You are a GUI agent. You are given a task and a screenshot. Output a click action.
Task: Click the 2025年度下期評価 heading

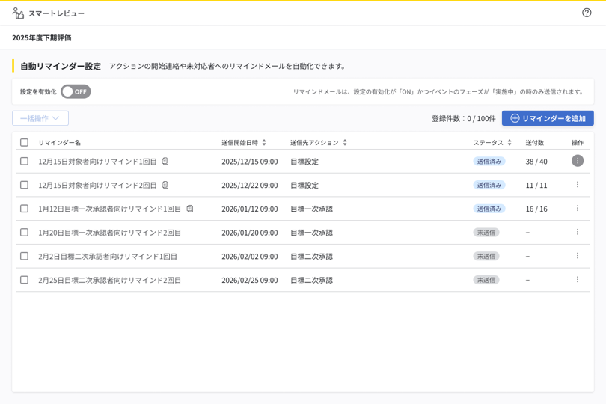(x=42, y=38)
